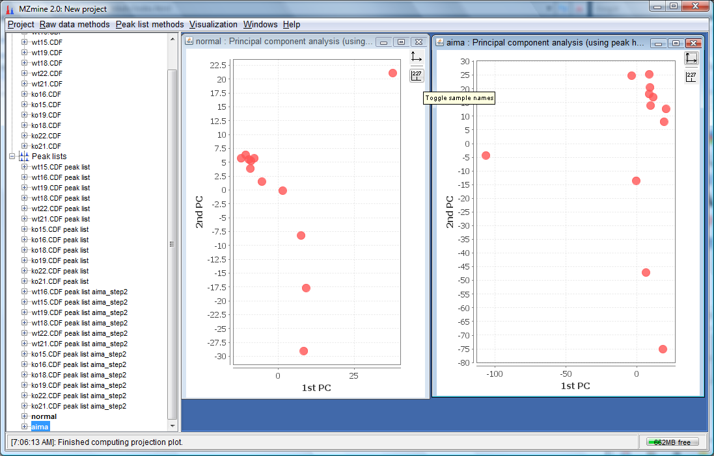Click the lowest data point in aima plot
The image size is (714, 456).
point(663,349)
